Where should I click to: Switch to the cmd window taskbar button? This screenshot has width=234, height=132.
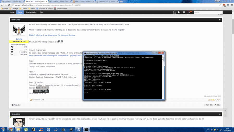(86, 129)
